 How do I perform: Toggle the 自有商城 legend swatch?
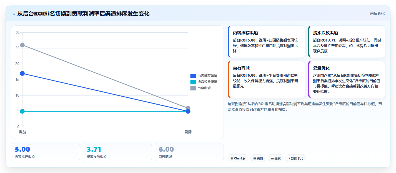(193, 88)
